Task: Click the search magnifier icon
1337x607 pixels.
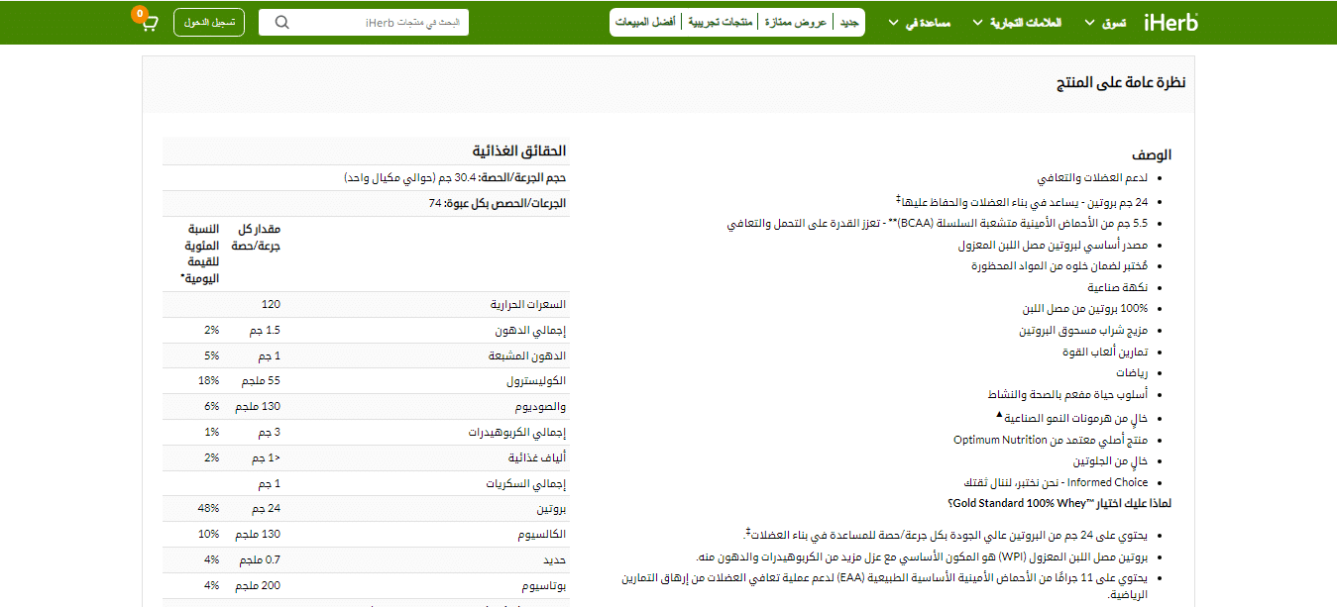Action: [282, 22]
